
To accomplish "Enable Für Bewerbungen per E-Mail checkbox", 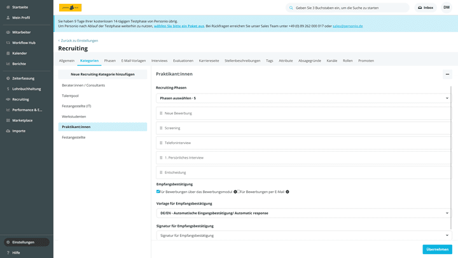I will pos(239,192).
